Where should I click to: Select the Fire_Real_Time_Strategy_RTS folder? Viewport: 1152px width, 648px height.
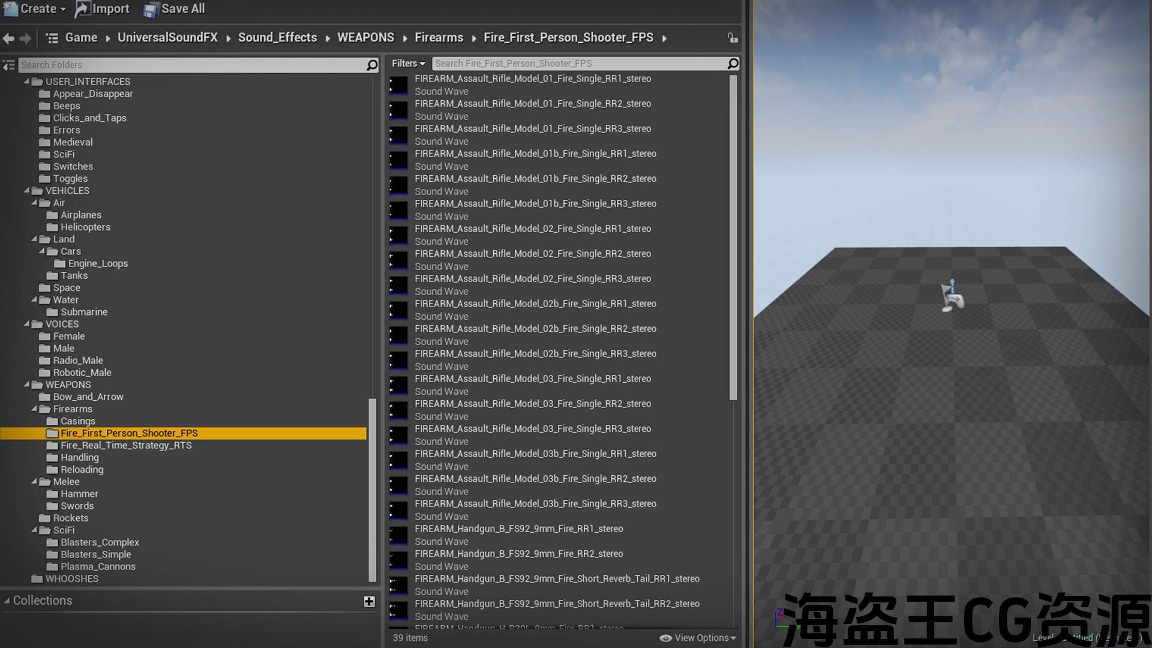click(x=126, y=445)
